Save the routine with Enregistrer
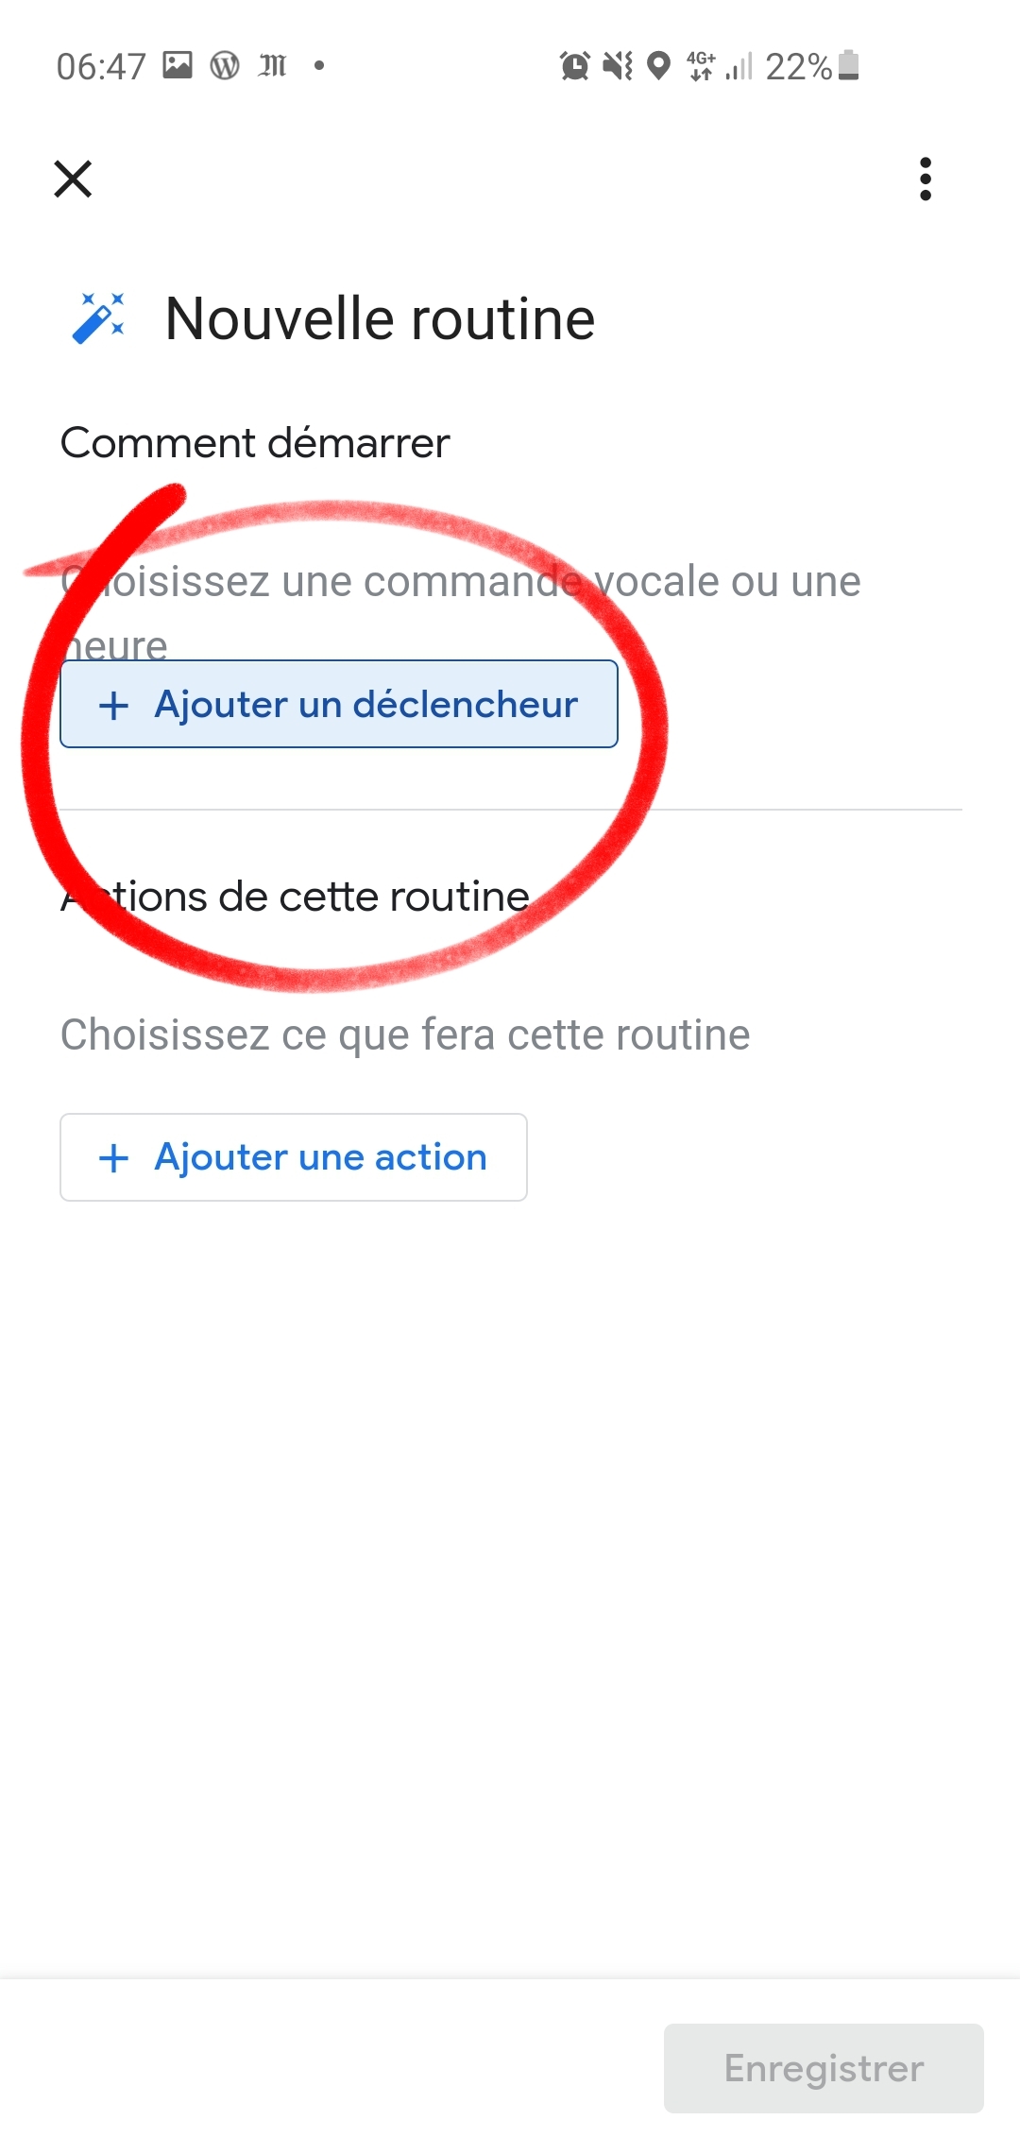Screen dimensions: 1020x2154 pyautogui.click(x=824, y=2068)
